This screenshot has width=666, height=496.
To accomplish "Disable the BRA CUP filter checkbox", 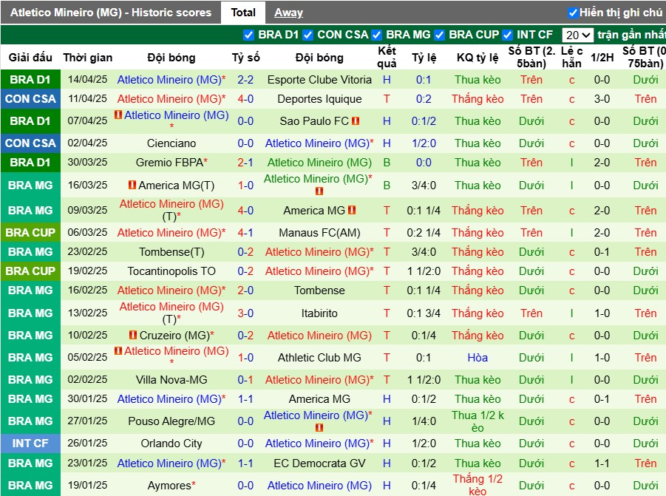I will [x=440, y=35].
